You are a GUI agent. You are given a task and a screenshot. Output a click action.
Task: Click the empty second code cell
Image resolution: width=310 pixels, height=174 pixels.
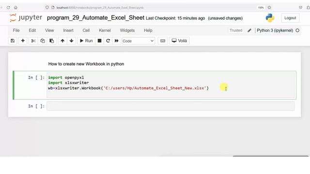[170, 106]
